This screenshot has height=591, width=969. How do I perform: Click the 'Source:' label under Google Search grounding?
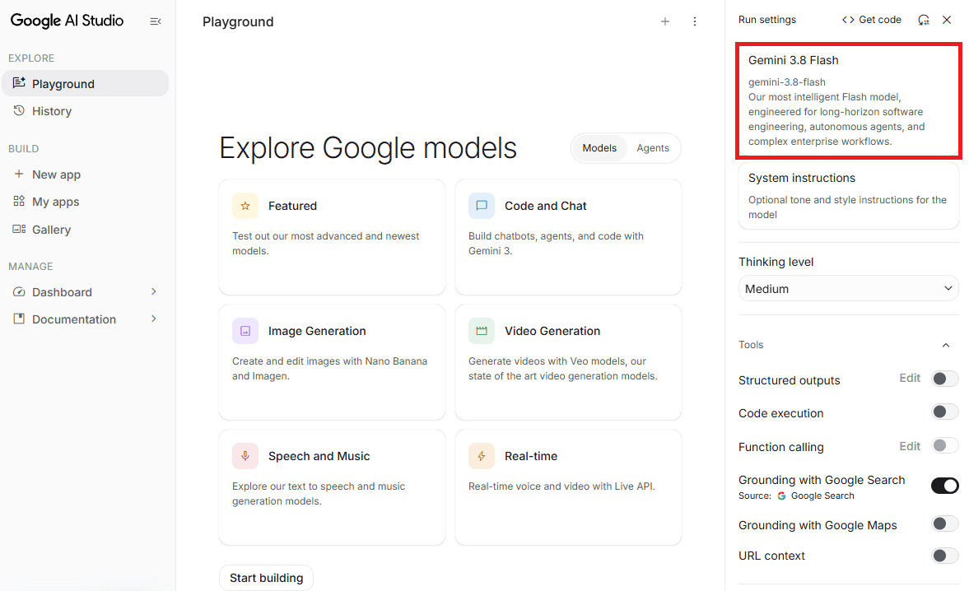pyautogui.click(x=755, y=496)
